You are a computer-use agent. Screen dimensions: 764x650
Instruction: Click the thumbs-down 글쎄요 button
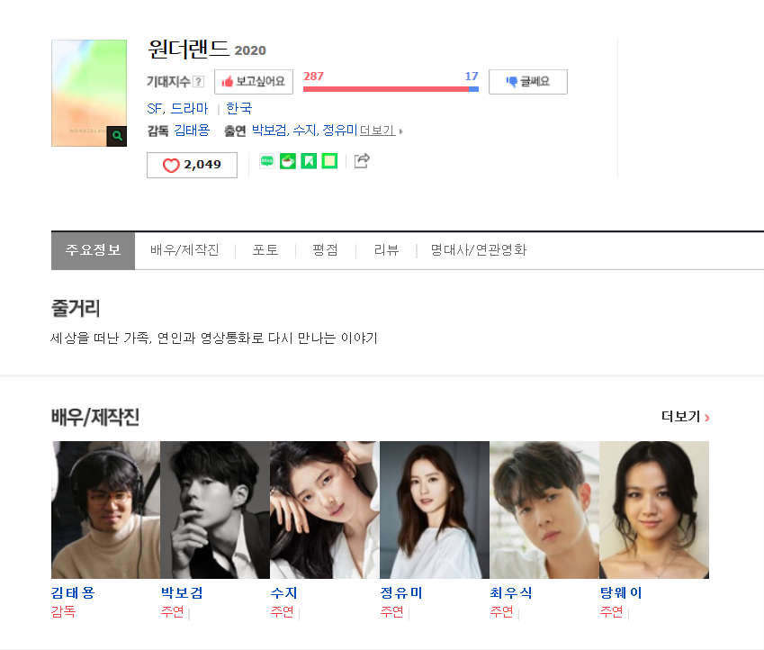pos(528,81)
